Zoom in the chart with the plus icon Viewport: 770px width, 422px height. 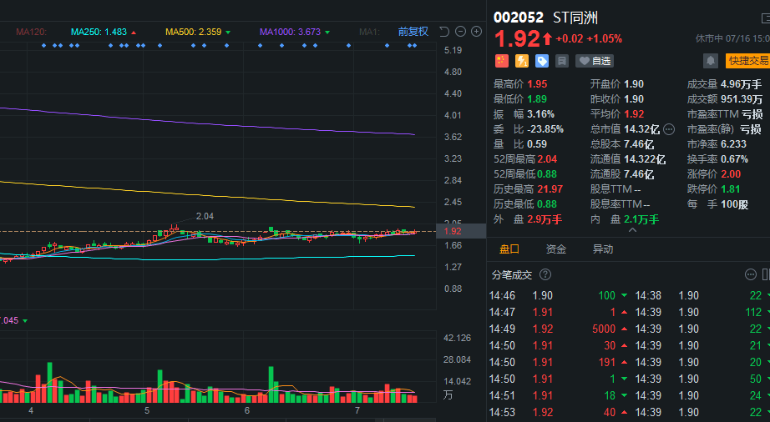pos(476,32)
